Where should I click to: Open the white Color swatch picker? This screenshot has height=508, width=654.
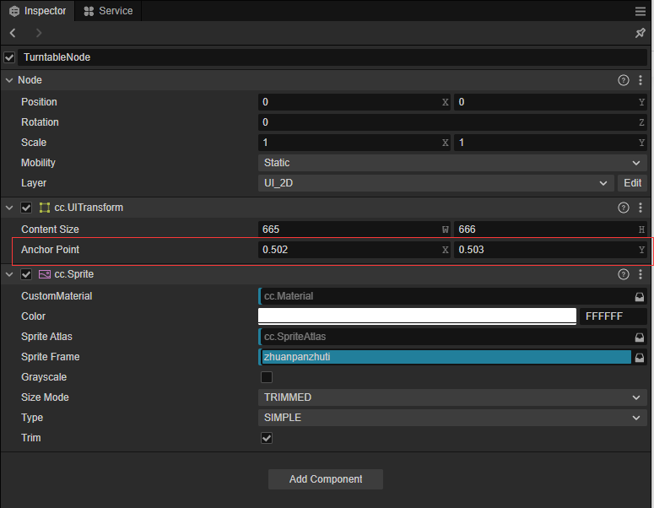coord(417,316)
